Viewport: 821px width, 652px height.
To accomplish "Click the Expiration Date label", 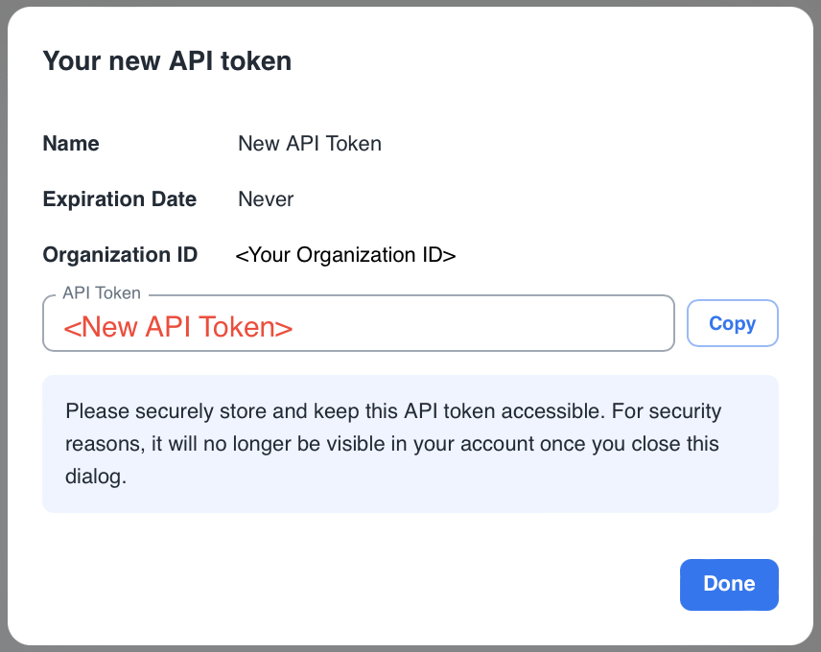I will tap(119, 199).
